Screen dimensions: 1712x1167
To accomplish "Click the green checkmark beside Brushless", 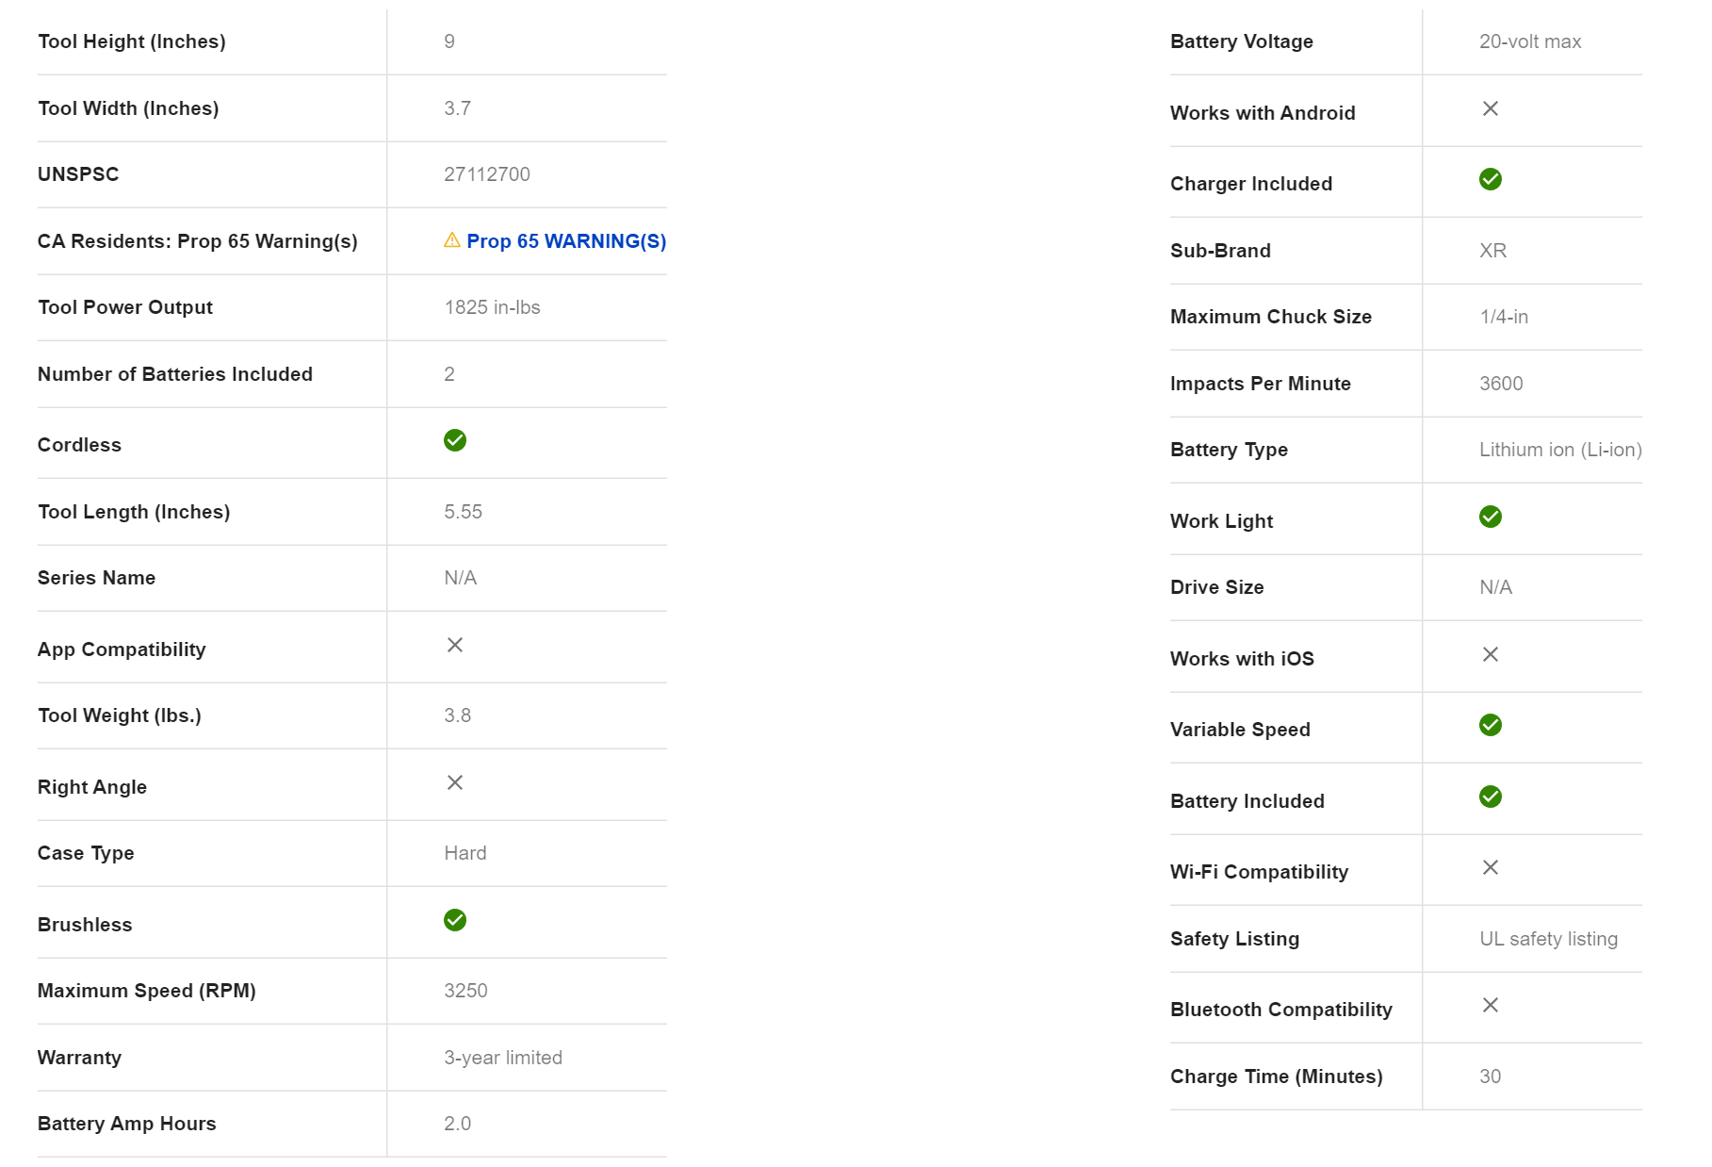I will tap(455, 920).
